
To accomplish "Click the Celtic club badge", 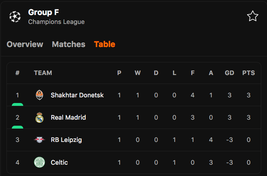I will 39,162.
